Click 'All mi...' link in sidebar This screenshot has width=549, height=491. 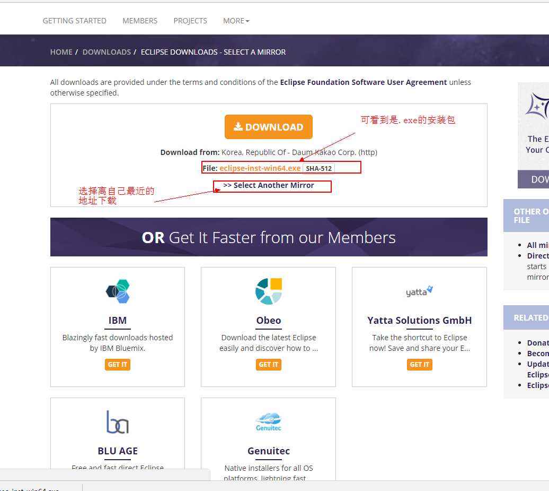pyautogui.click(x=538, y=245)
